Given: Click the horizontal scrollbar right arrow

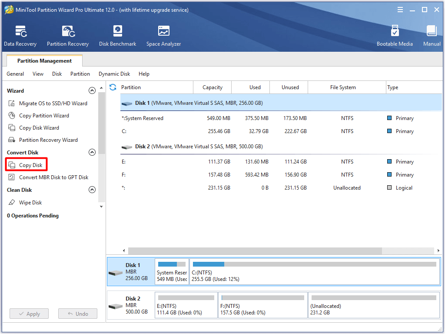Looking at the screenshot, I should coord(438,250).
